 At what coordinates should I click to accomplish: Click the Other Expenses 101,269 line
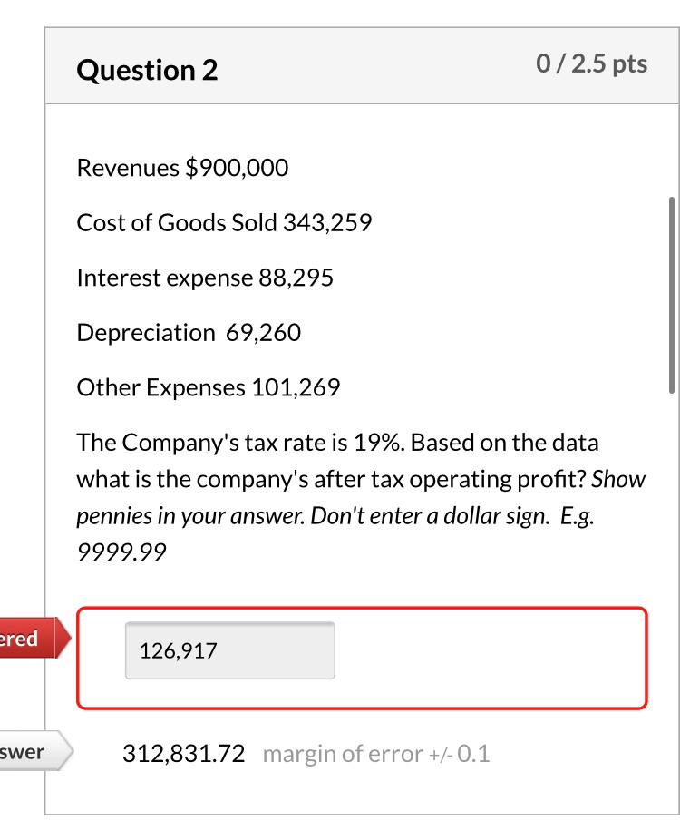pyautogui.click(x=209, y=386)
